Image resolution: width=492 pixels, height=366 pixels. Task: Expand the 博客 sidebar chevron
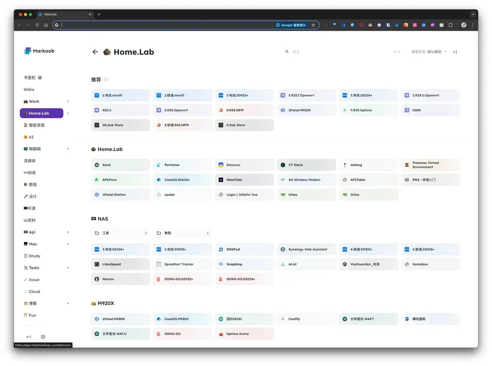coord(68,304)
